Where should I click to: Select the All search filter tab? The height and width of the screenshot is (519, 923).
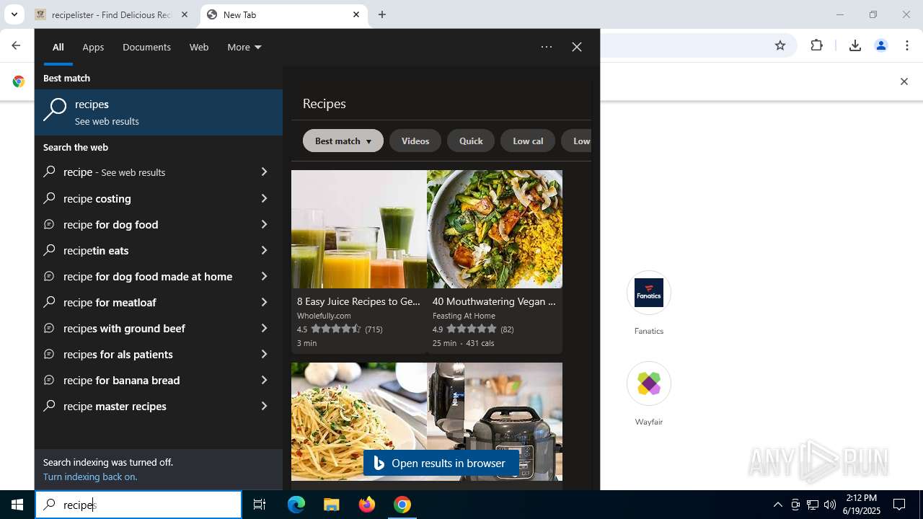click(58, 47)
